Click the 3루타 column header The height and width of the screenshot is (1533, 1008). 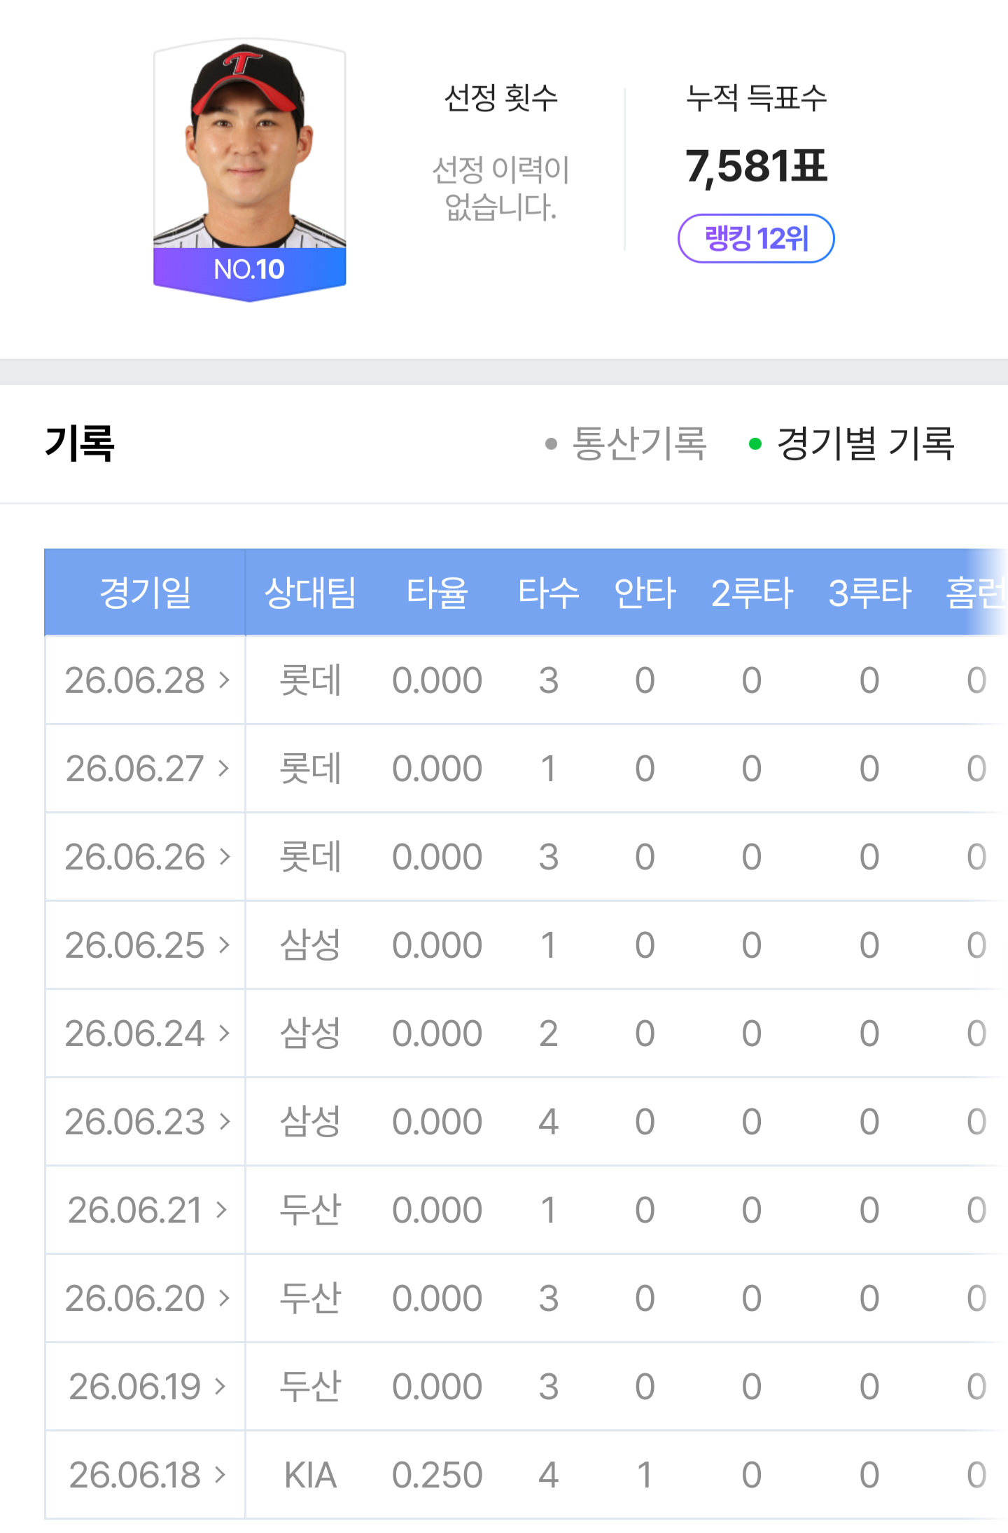pyautogui.click(x=869, y=593)
